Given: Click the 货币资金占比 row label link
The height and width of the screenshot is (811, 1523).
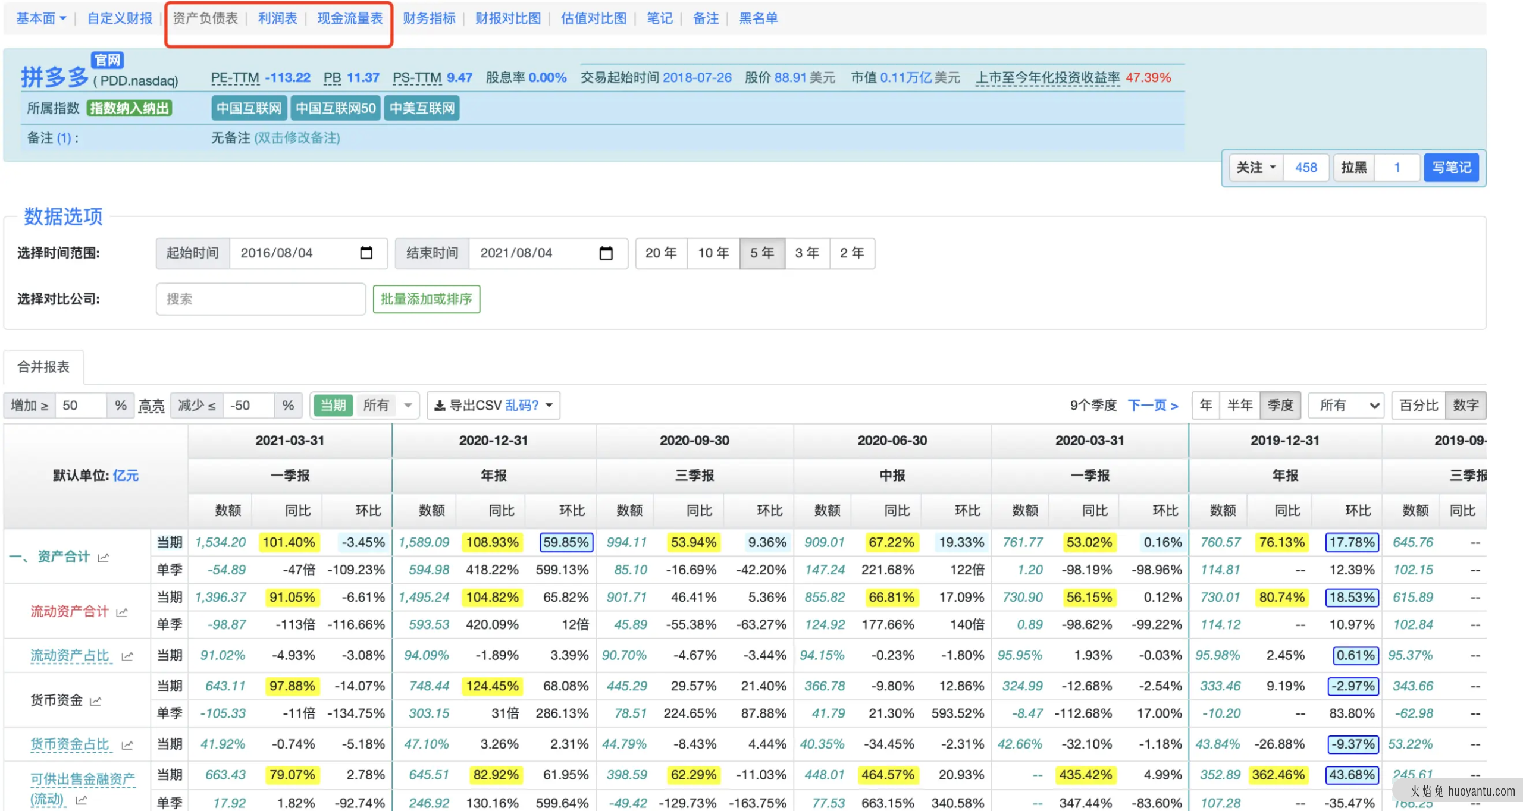Looking at the screenshot, I should [x=70, y=744].
